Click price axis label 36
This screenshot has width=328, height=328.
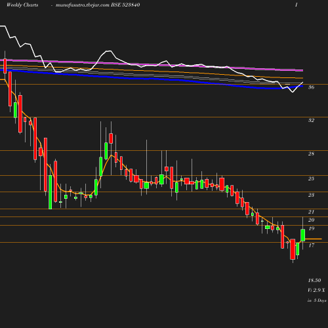coord(311,87)
